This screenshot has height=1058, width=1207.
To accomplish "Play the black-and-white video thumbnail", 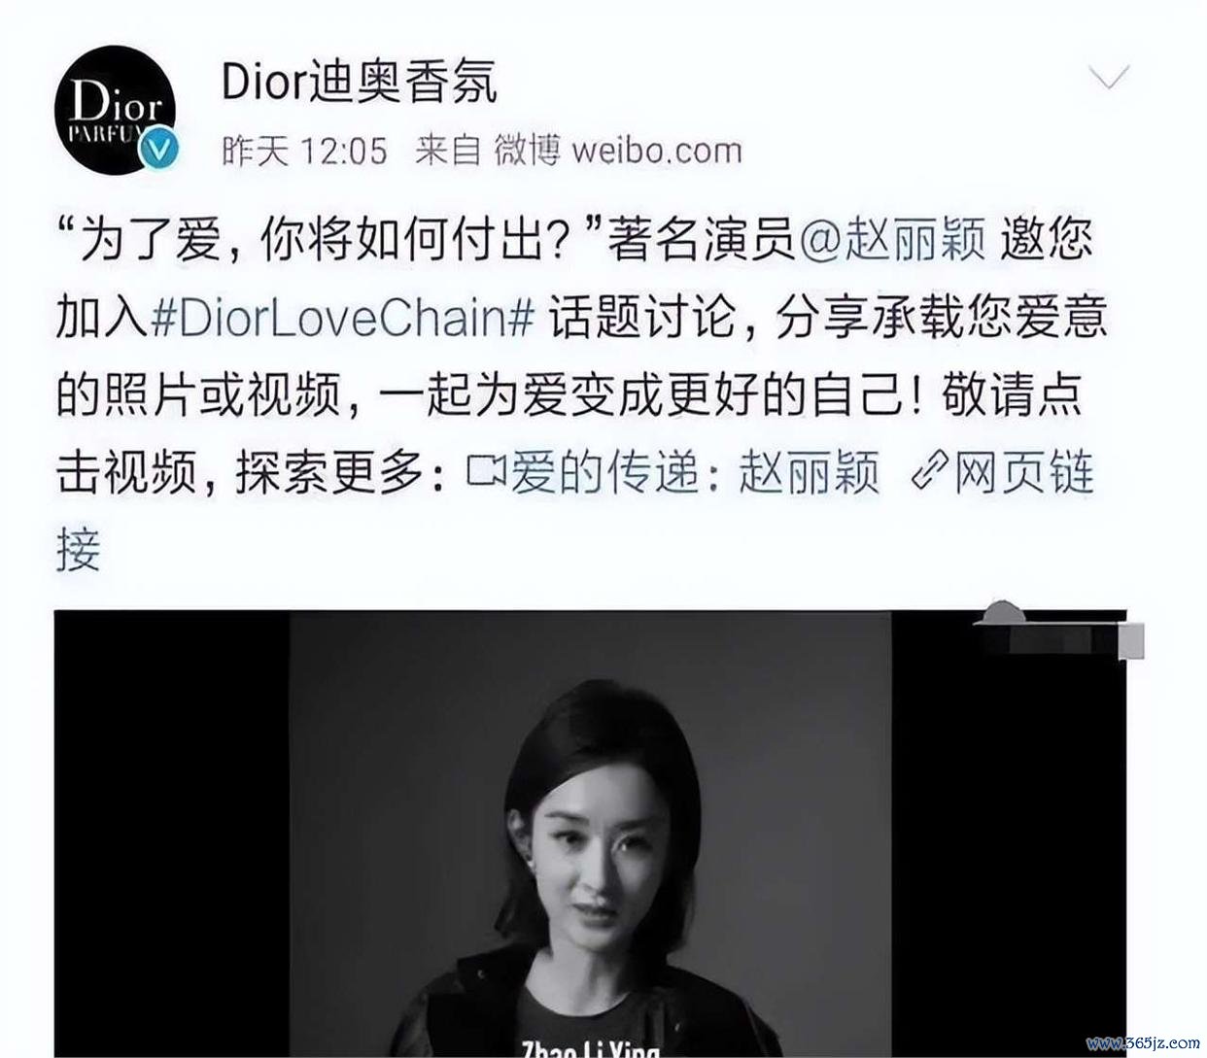I will coord(590,834).
